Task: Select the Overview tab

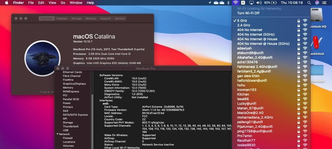Action: pyautogui.click(x=47, y=19)
